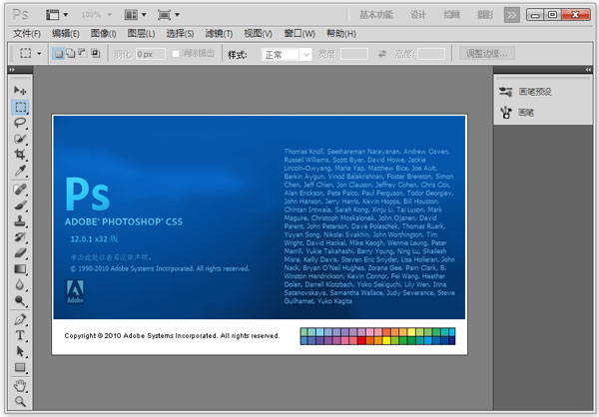The width and height of the screenshot is (599, 417).
Task: Select the Clone Stamp tool
Action: point(20,221)
